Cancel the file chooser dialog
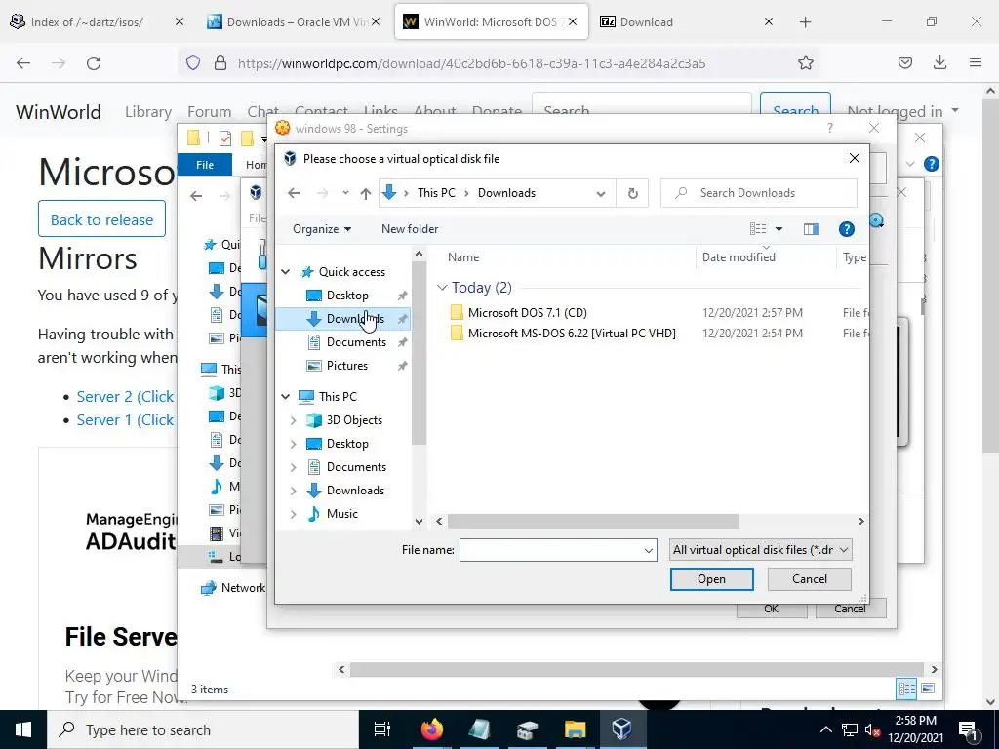Screen dimensions: 999x749 click(x=809, y=579)
